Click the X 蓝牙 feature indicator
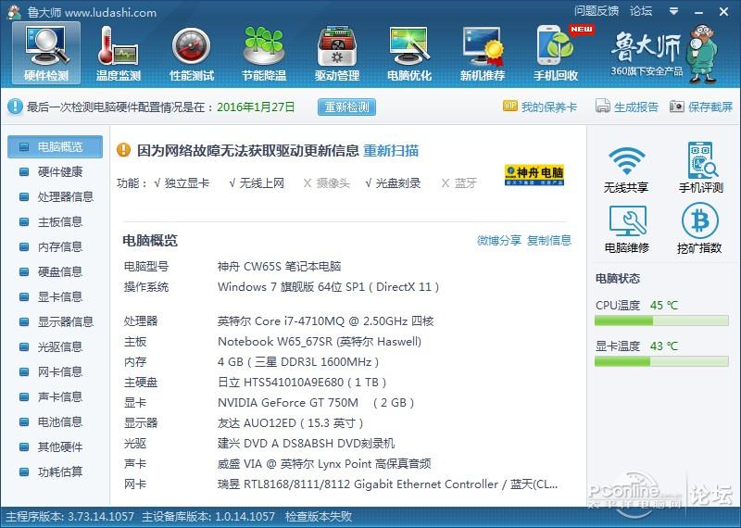741x528 pixels. [458, 182]
